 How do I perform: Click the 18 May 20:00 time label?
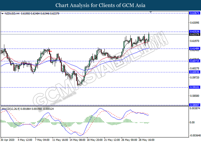[95, 140]
